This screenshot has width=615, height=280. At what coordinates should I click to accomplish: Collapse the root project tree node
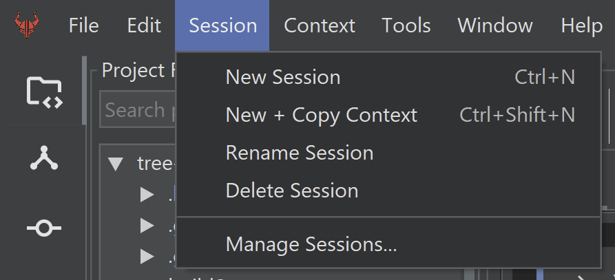116,164
